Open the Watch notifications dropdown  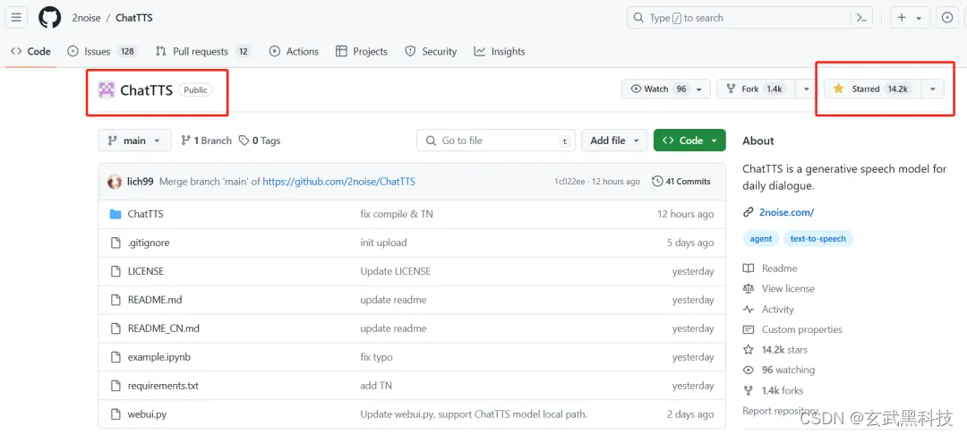(x=665, y=89)
